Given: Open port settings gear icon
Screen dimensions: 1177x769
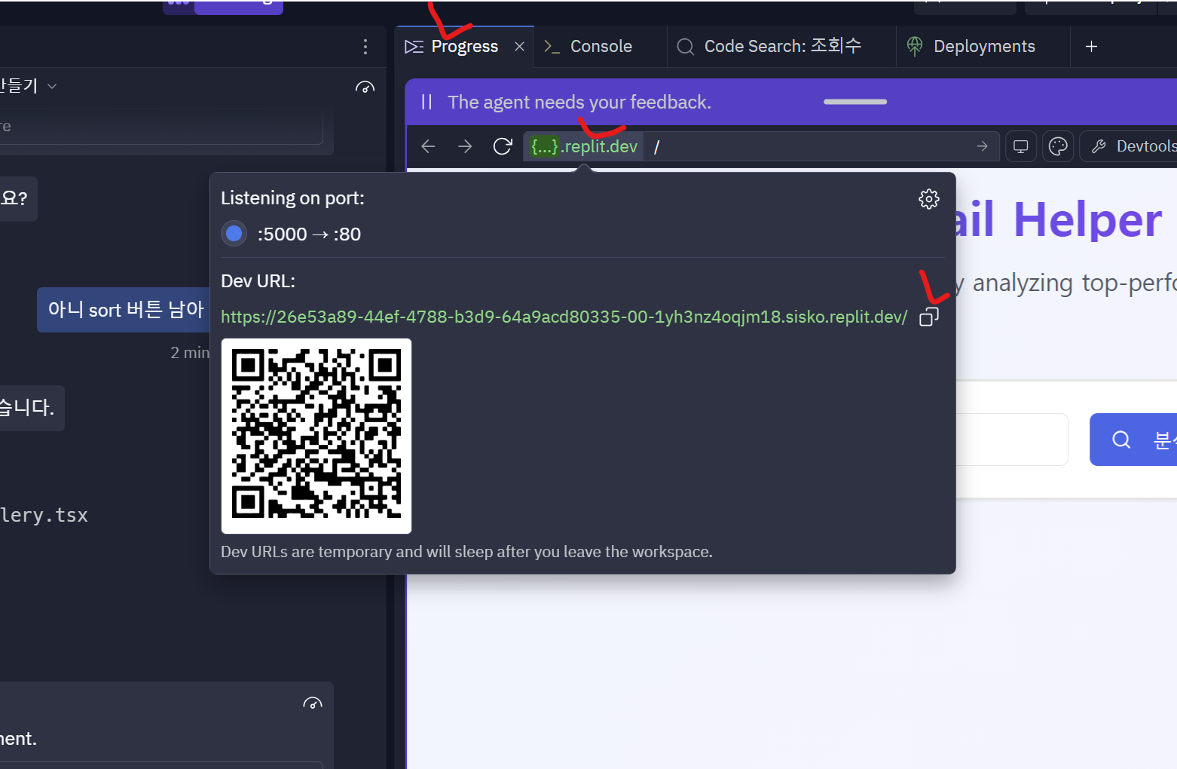Looking at the screenshot, I should pyautogui.click(x=929, y=199).
